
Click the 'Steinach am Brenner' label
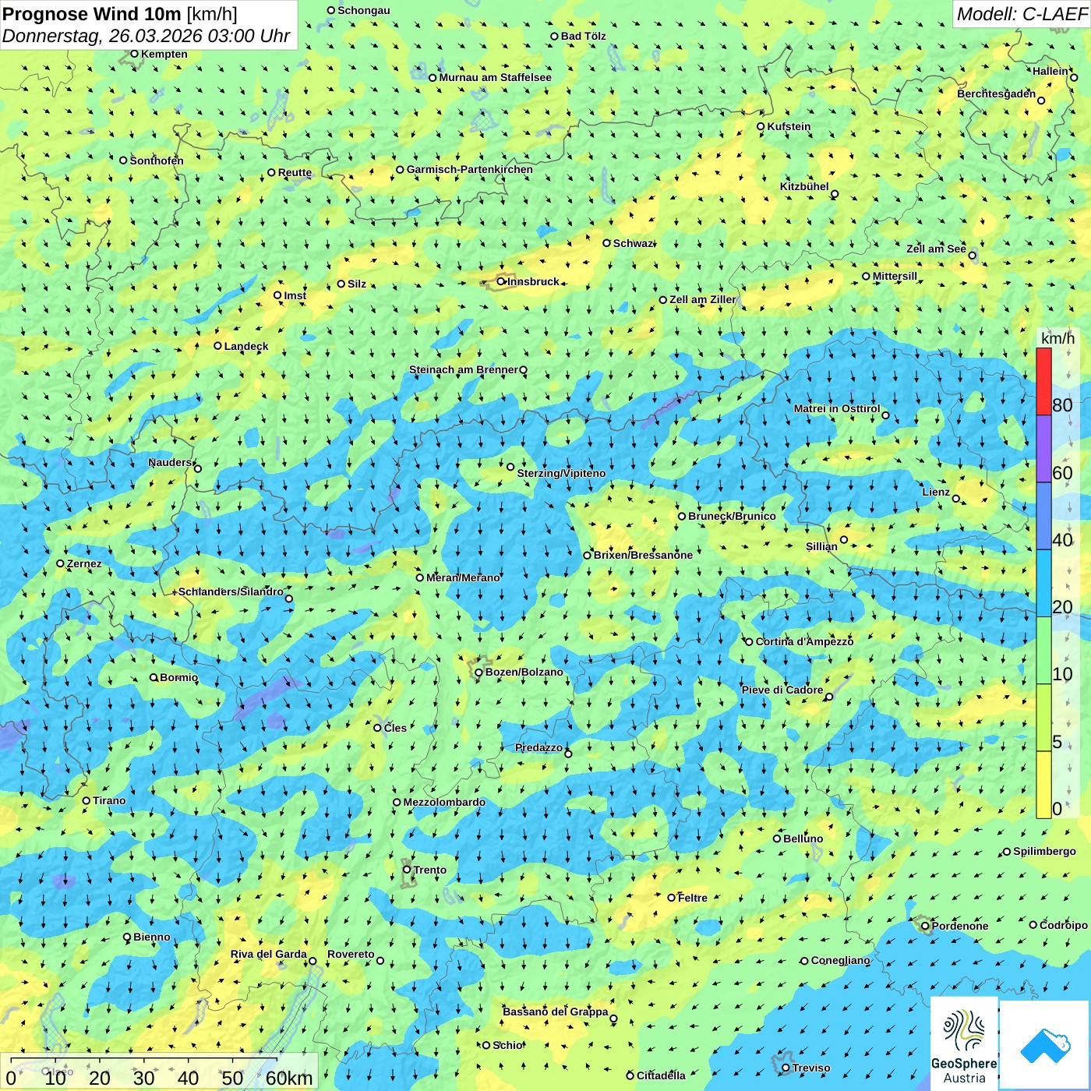coord(464,369)
